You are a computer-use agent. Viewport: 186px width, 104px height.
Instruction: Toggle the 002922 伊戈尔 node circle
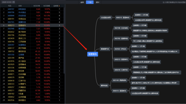[128, 49]
